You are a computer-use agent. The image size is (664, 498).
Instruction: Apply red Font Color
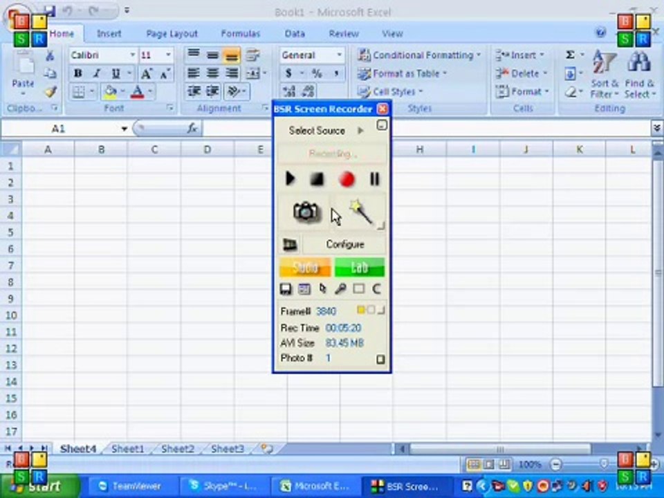[137, 92]
